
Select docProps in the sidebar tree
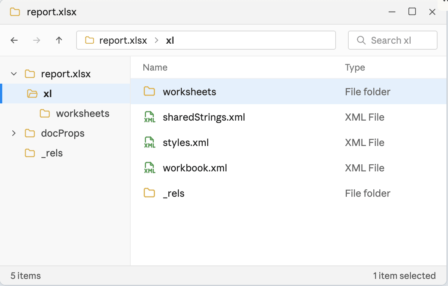(63, 133)
